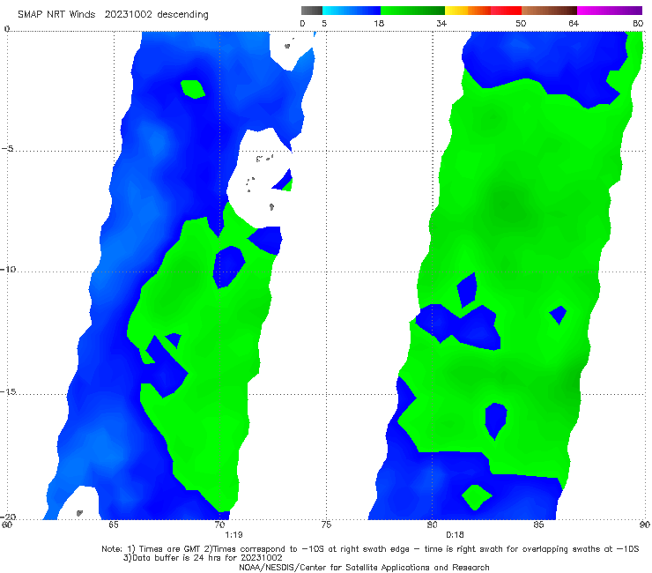Click the longitude axis label '70'
652x573 pixels.
click(x=219, y=525)
